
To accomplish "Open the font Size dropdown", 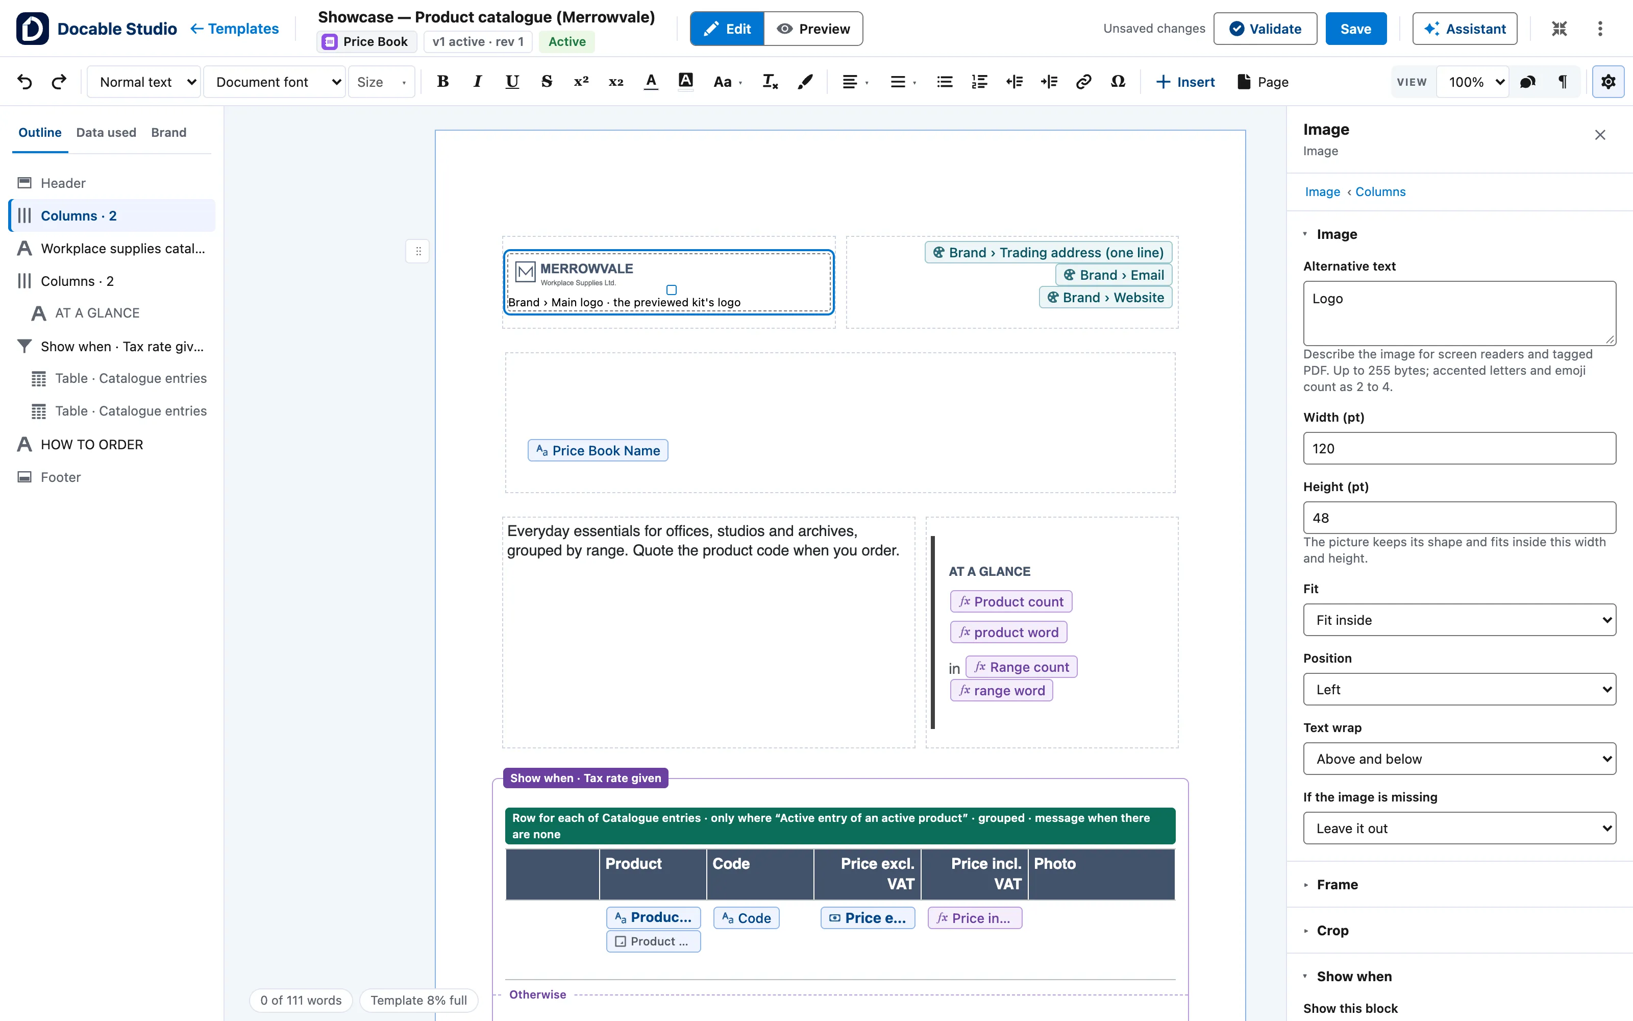I will tap(381, 82).
